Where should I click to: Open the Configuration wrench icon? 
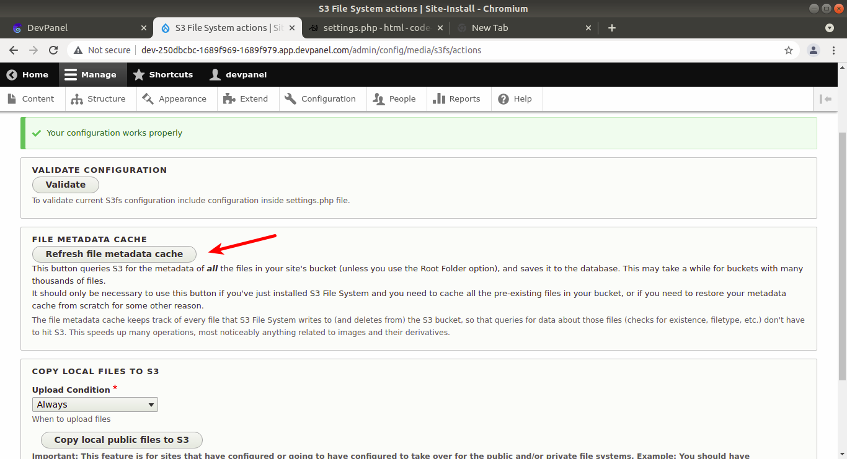pos(290,98)
